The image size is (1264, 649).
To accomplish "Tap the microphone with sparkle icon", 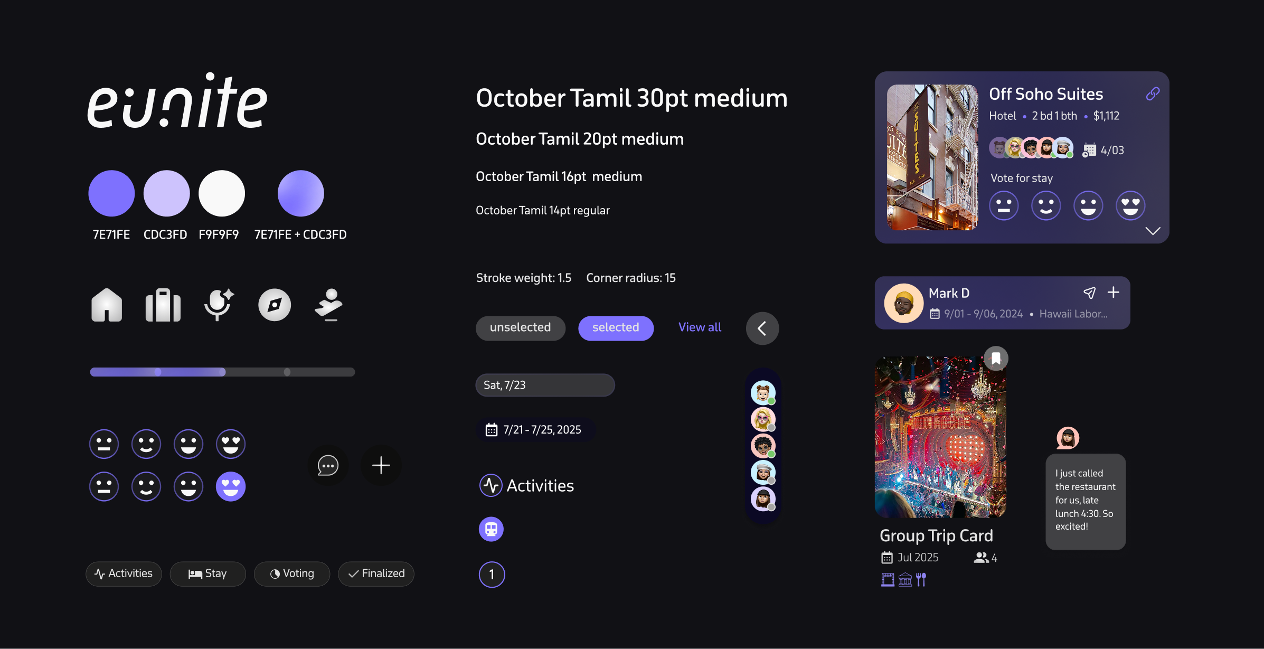I will 219,305.
